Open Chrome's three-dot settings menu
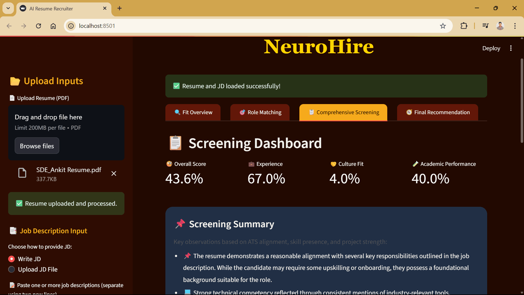Viewport: 524px width, 295px height. [x=515, y=26]
